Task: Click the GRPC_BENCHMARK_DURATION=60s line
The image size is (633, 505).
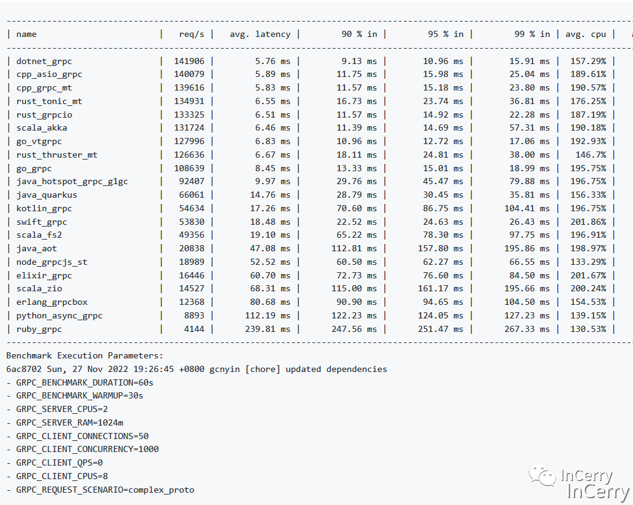Action: click(x=84, y=382)
